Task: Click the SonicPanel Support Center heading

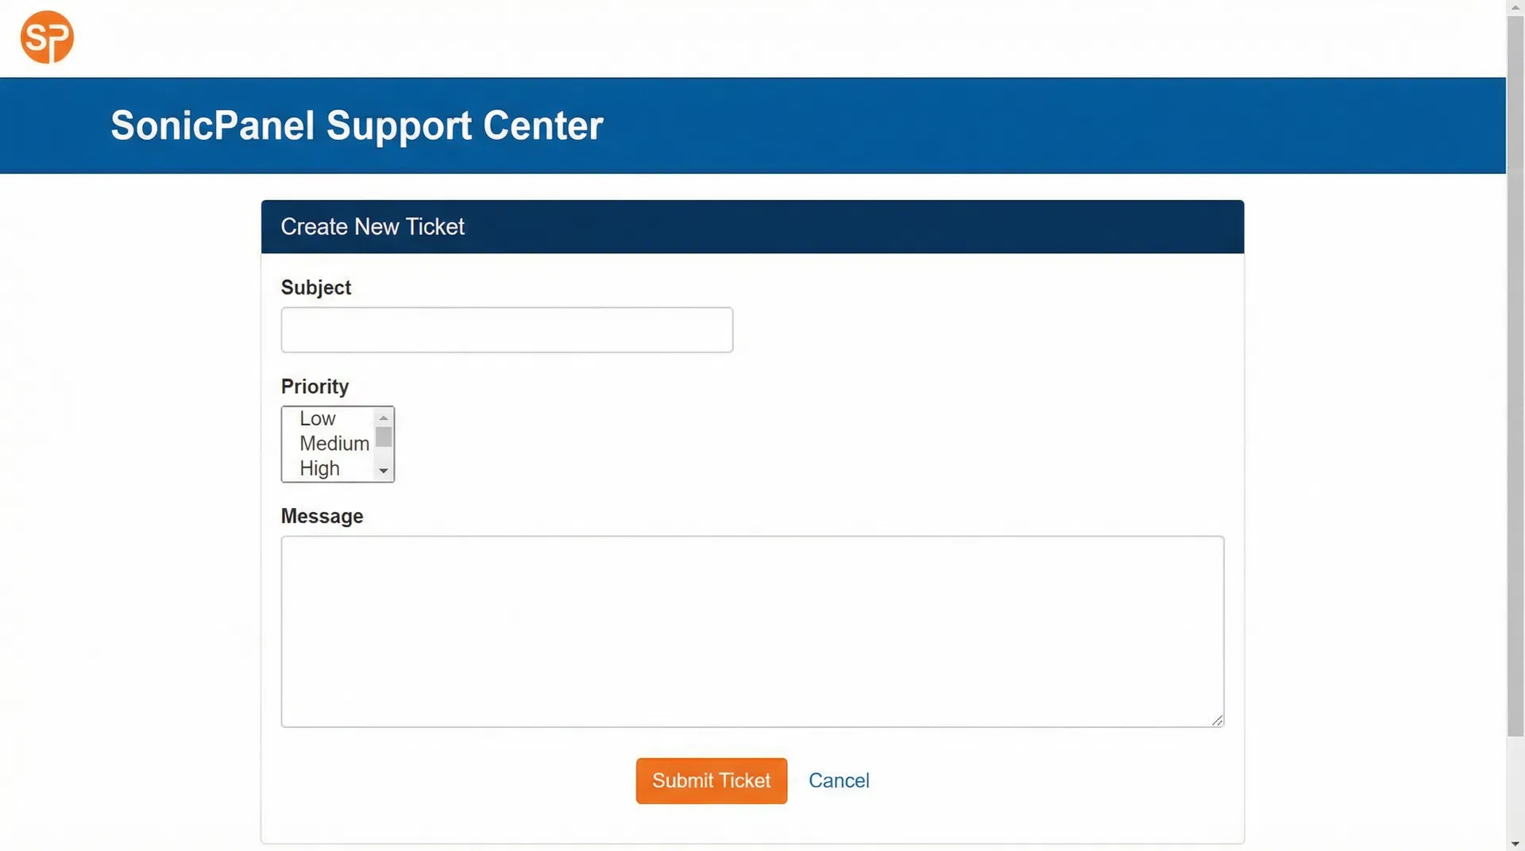Action: point(357,125)
